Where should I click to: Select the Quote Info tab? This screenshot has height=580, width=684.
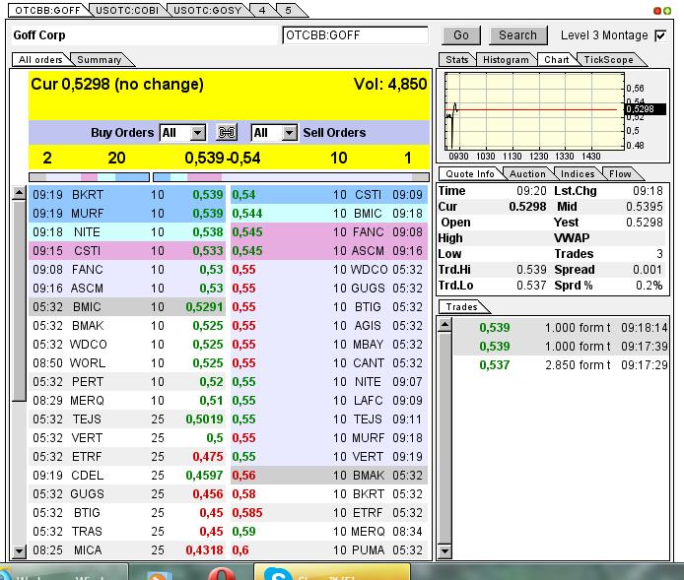click(x=470, y=174)
